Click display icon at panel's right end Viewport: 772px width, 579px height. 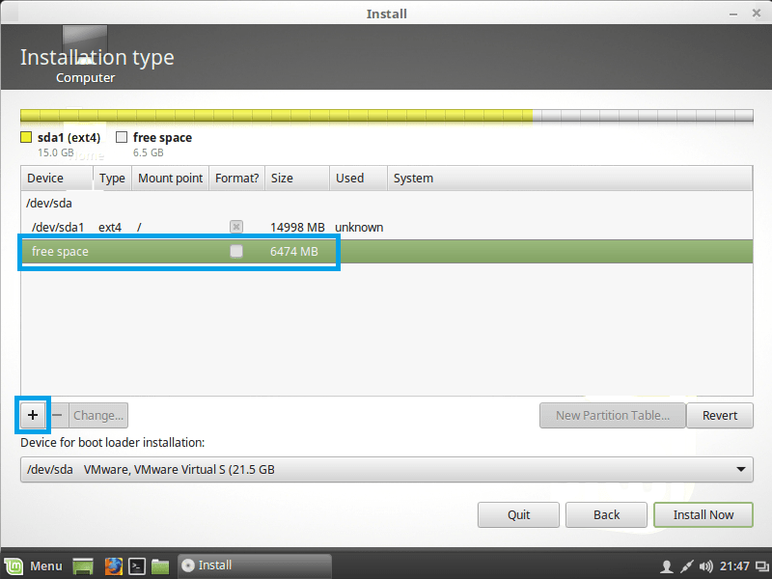(762, 566)
